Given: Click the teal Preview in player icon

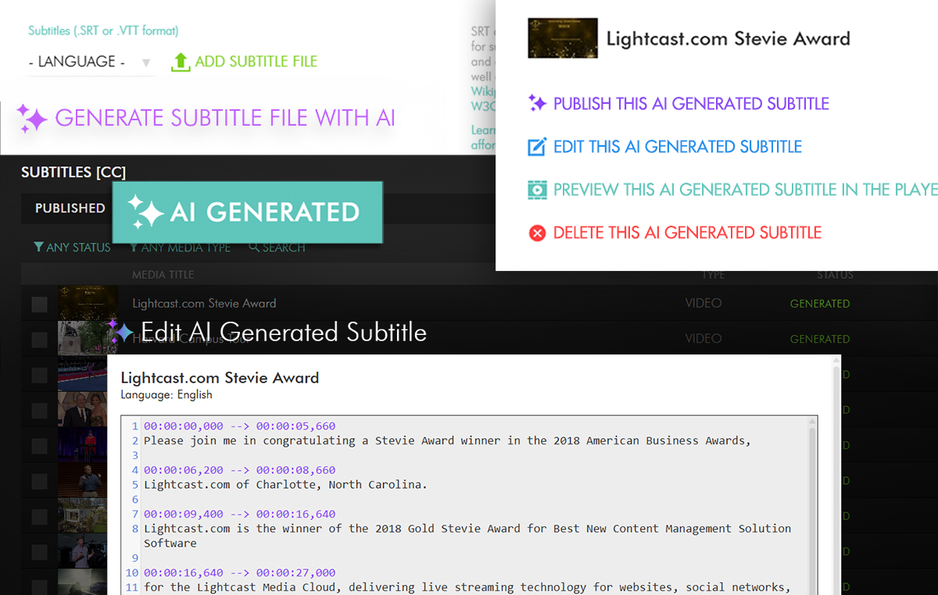Looking at the screenshot, I should pyautogui.click(x=537, y=190).
